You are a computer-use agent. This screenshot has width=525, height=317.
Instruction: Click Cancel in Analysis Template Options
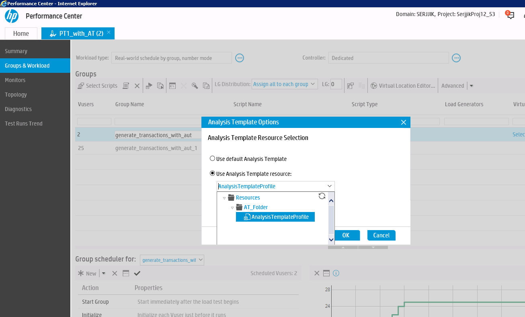[x=381, y=235]
